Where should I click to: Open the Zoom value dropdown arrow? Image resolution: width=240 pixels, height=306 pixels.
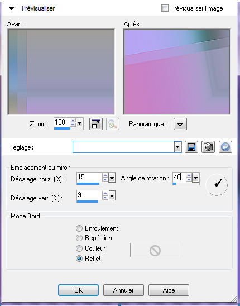pos(80,123)
